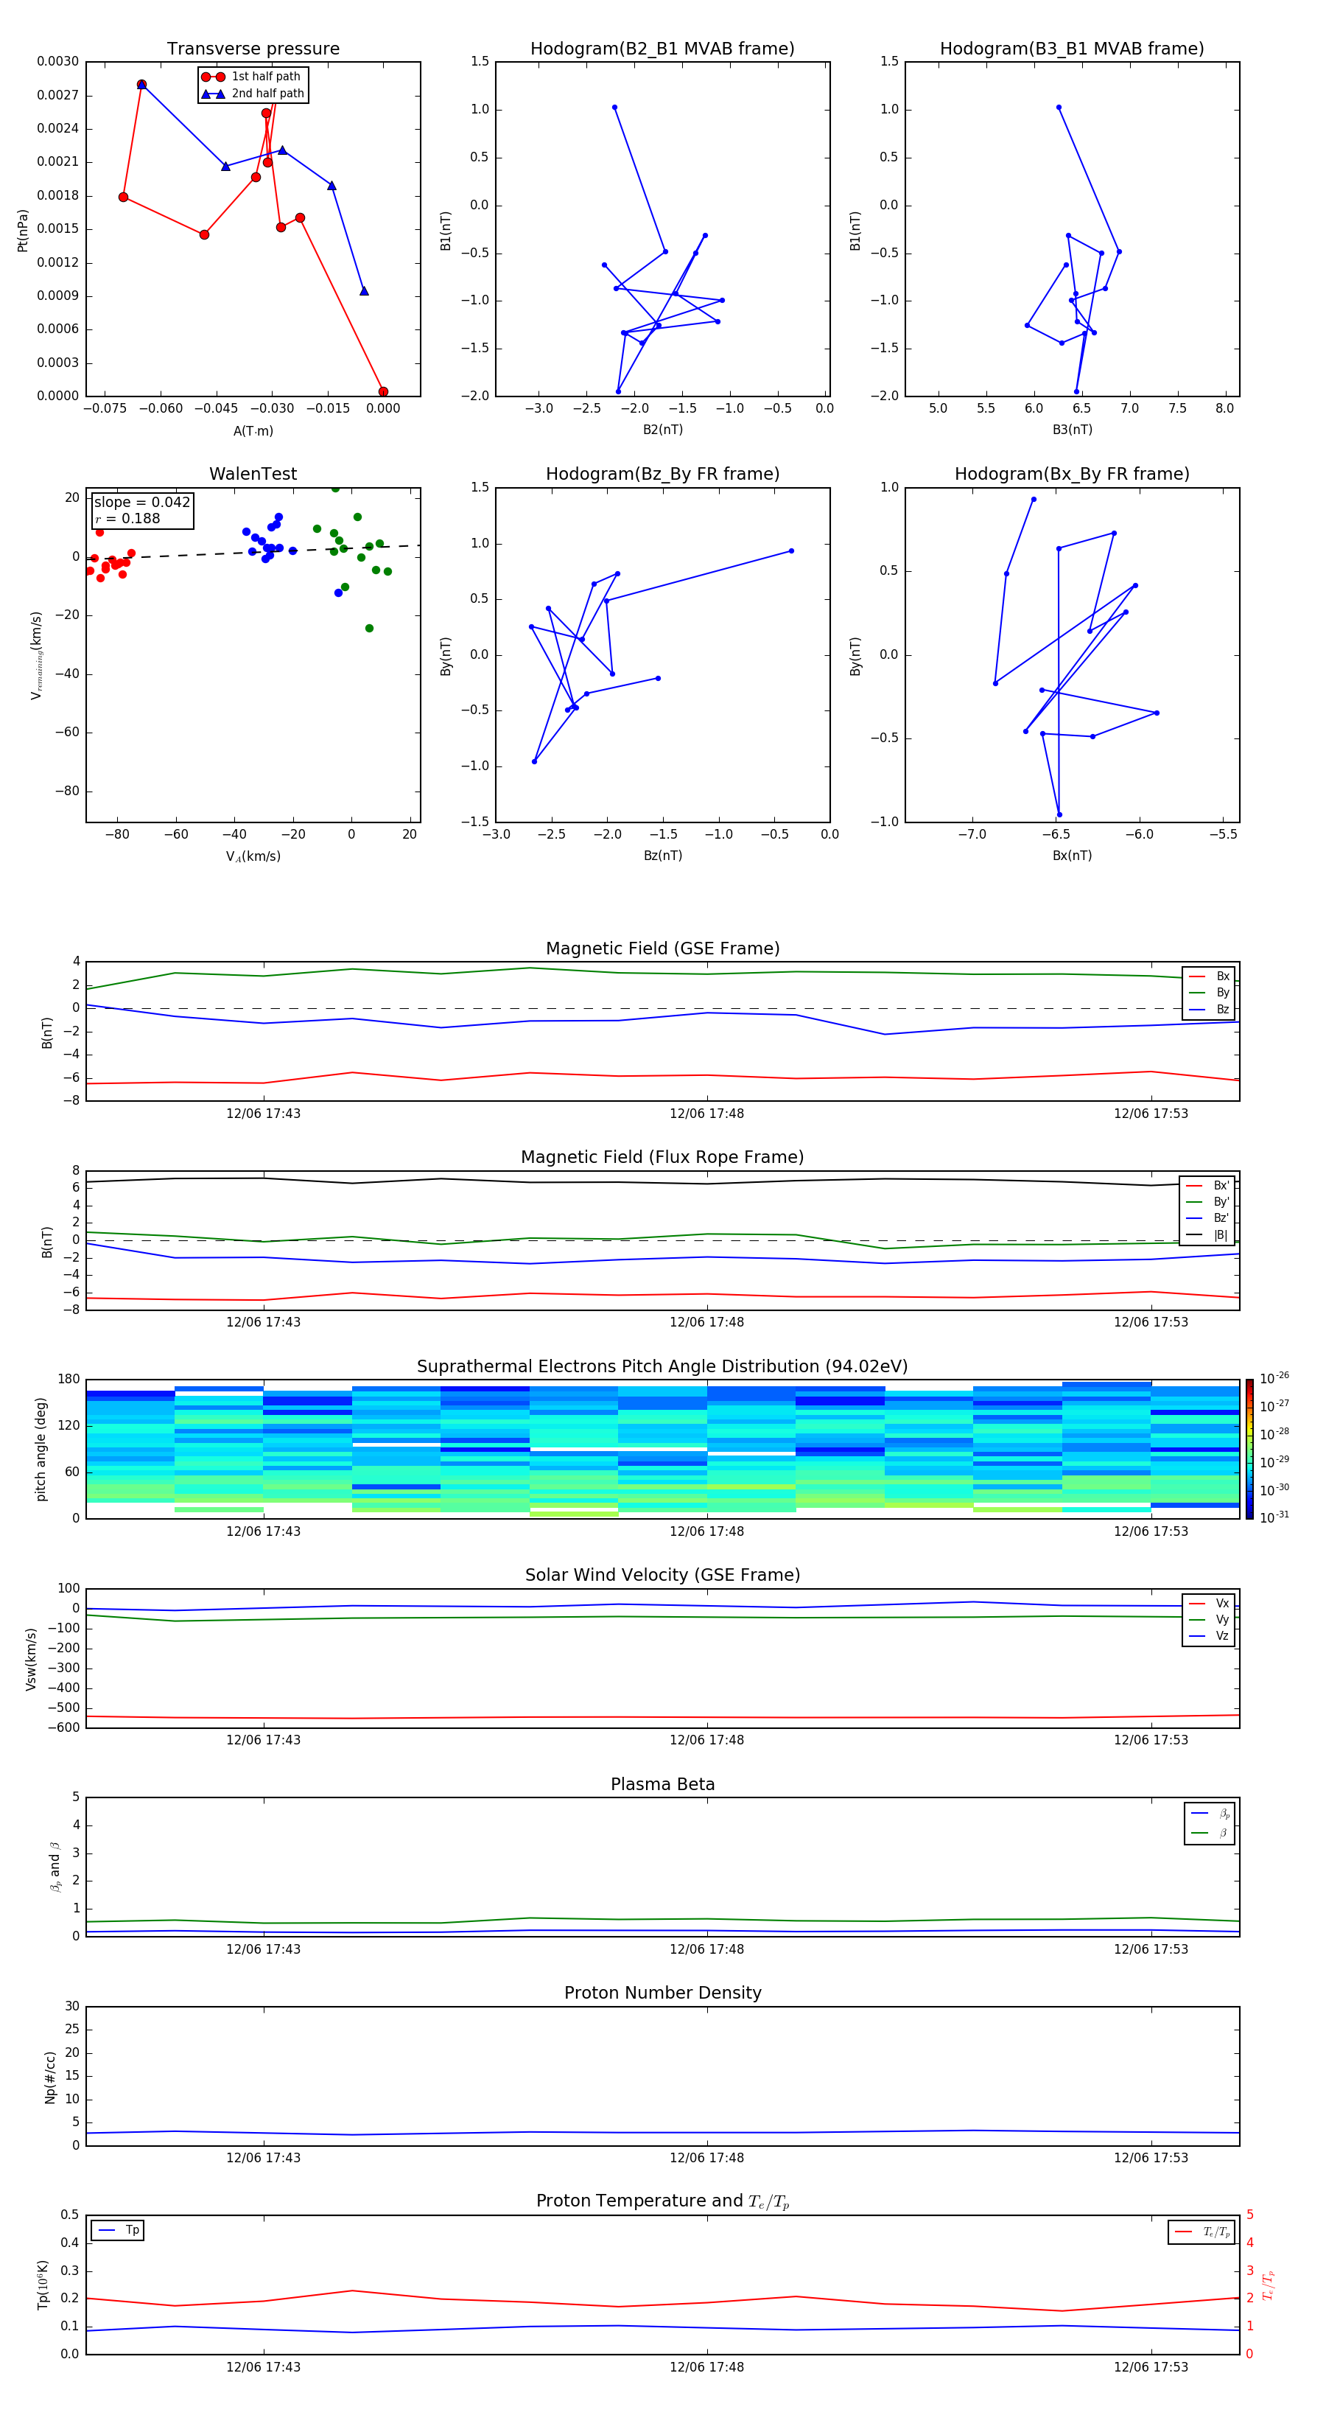Click the topmost point in B2_B1 hodogram
1326x2432 pixels.
[614, 108]
